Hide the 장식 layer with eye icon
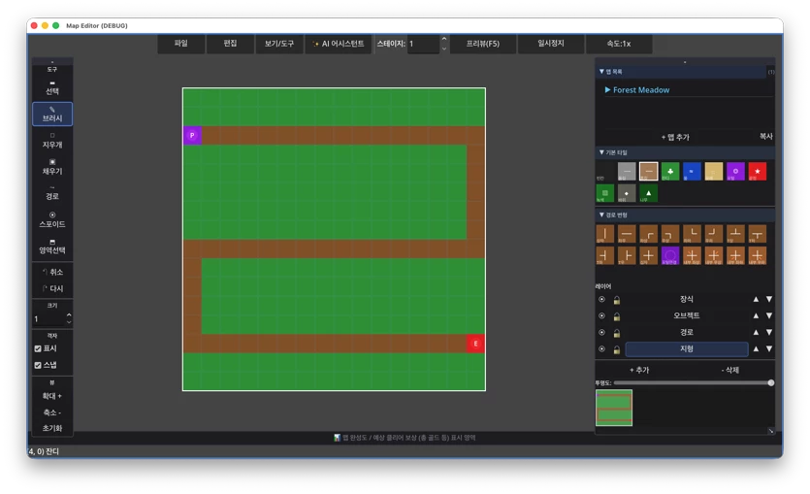The height and width of the screenshot is (494, 810). [x=601, y=299]
